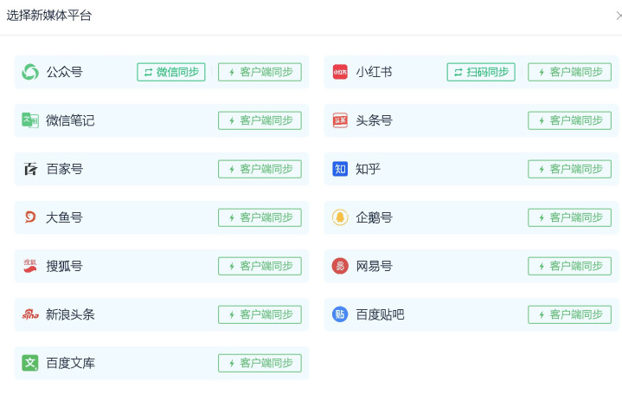This screenshot has width=622, height=401.
Task: Click 客户端同步 button for 小红书
Action: click(x=569, y=72)
